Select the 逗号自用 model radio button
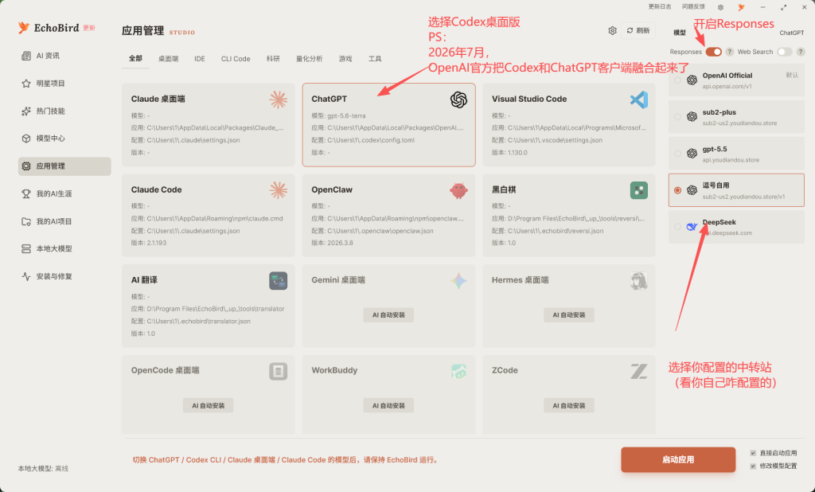This screenshot has height=492, width=815. pyautogui.click(x=677, y=190)
